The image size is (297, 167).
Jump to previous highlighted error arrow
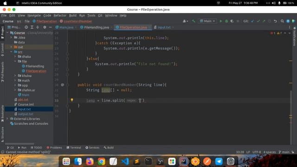[x=285, y=33]
